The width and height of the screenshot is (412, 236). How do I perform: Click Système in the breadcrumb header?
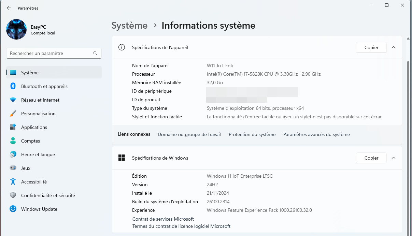[x=129, y=26]
